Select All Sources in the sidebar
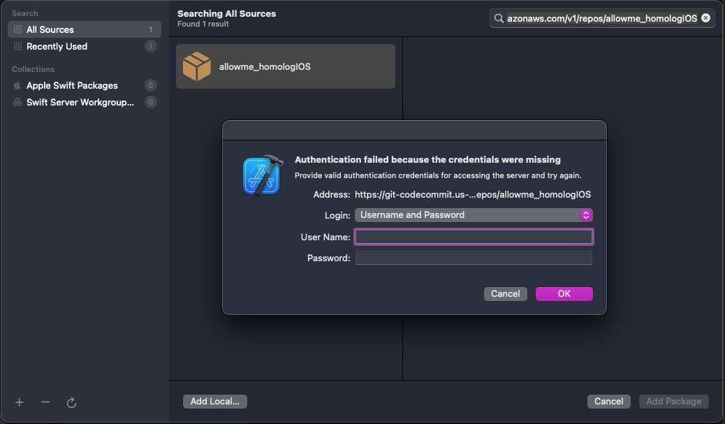Image resolution: width=725 pixels, height=424 pixels. tap(85, 29)
